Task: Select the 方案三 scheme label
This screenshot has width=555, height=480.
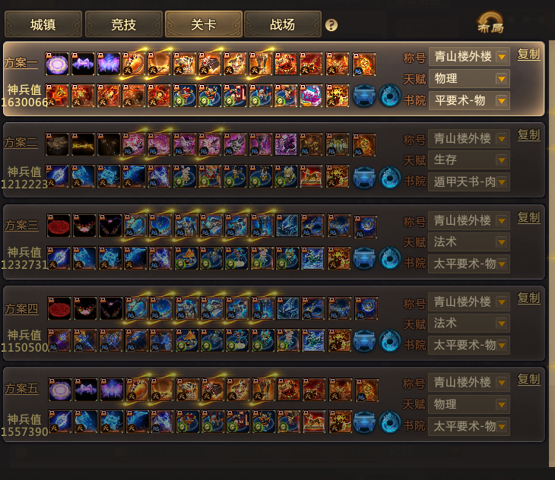Action: 21,225
